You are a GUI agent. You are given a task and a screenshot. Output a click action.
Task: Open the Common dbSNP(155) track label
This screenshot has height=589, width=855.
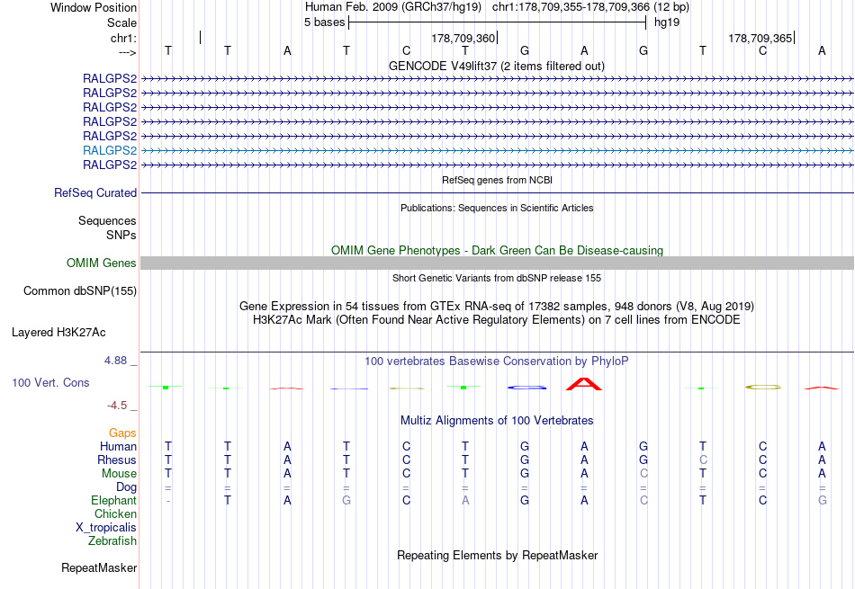(x=80, y=291)
